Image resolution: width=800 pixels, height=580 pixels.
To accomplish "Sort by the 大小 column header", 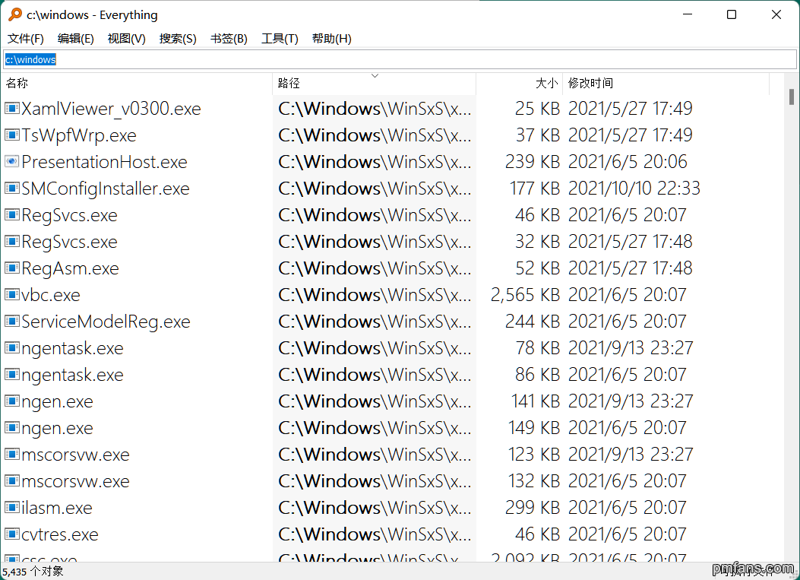I will 520,83.
